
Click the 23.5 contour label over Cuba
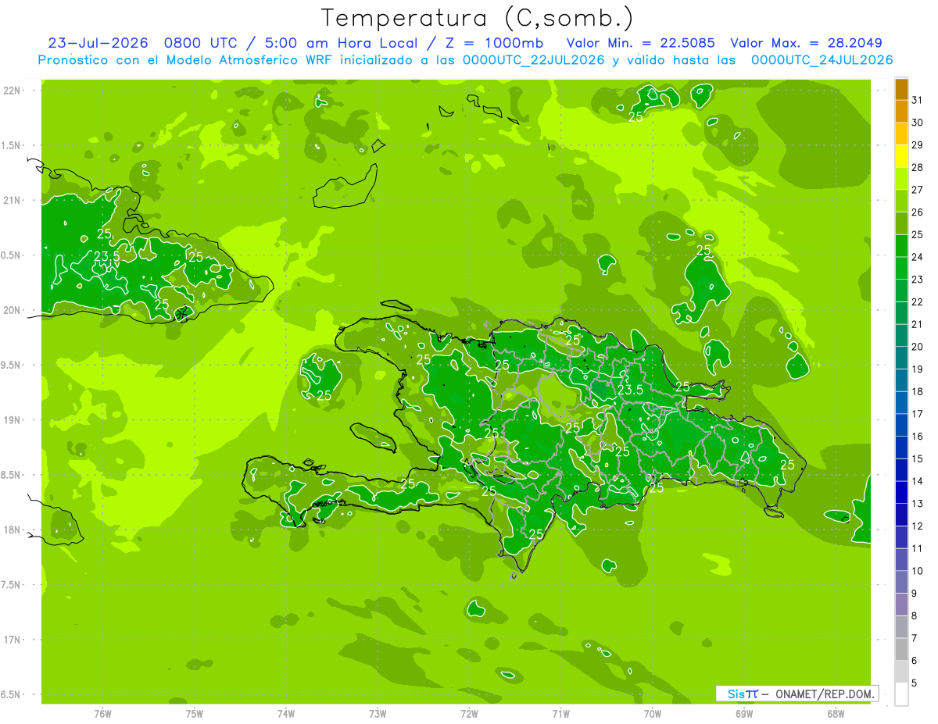point(106,255)
